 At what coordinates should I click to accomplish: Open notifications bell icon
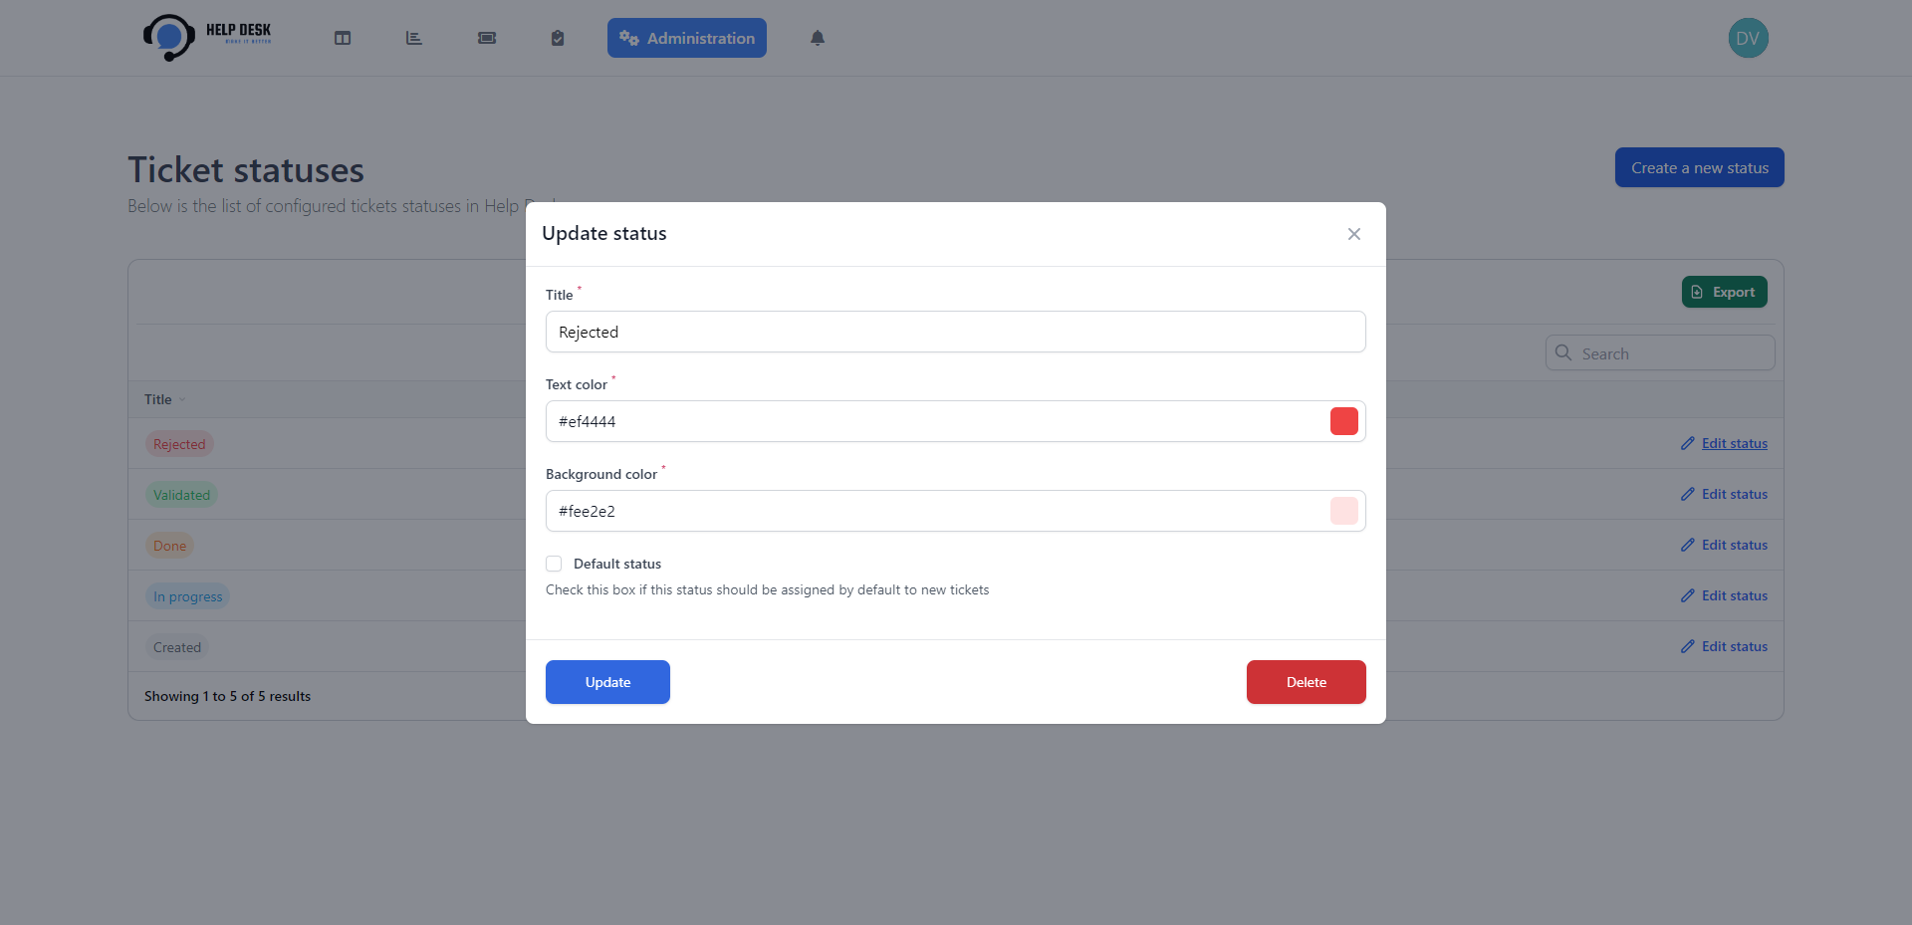[818, 38]
